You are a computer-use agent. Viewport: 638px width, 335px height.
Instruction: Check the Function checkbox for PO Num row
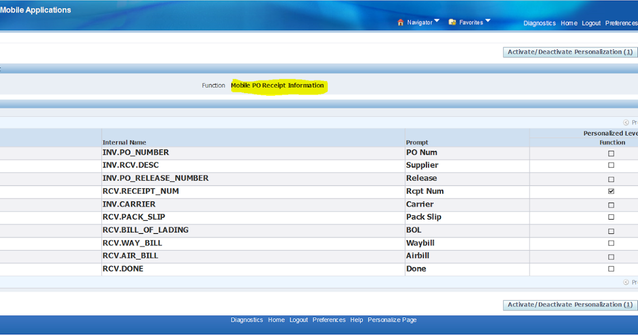pos(611,153)
